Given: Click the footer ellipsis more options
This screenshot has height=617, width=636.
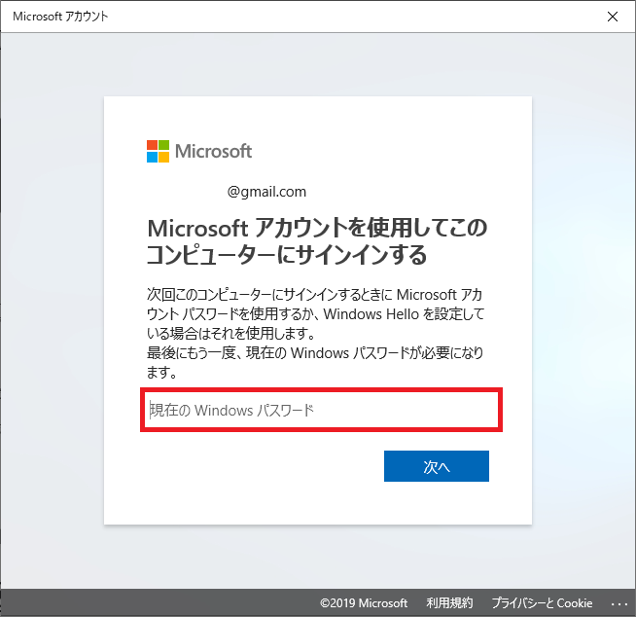Looking at the screenshot, I should pyautogui.click(x=620, y=603).
